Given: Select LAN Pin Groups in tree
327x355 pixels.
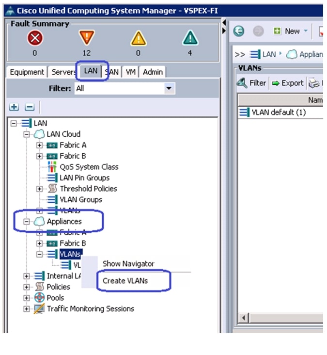Looking at the screenshot, I should tap(85, 177).
